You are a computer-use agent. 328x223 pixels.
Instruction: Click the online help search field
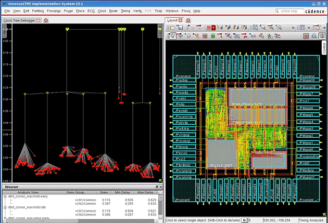tap(289, 11)
